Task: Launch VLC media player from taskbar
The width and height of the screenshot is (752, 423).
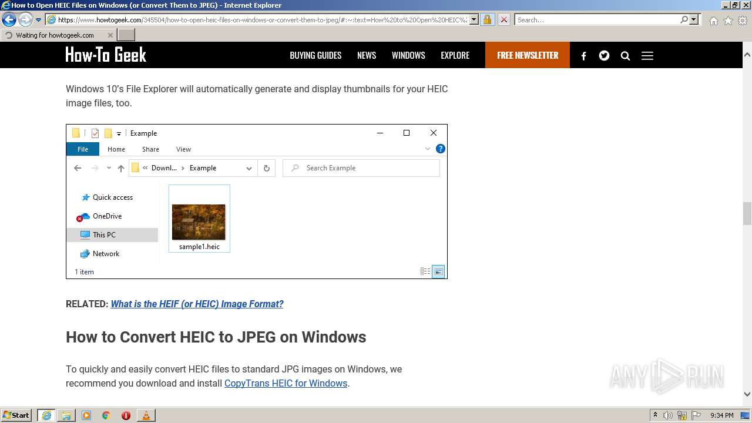Action: tap(146, 415)
